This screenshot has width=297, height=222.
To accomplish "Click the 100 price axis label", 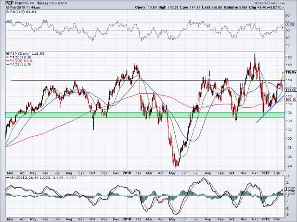I will 288,138.
